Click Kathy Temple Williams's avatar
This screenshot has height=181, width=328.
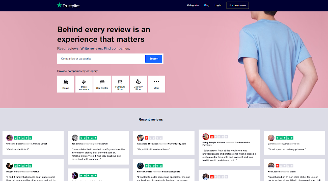[206, 137]
